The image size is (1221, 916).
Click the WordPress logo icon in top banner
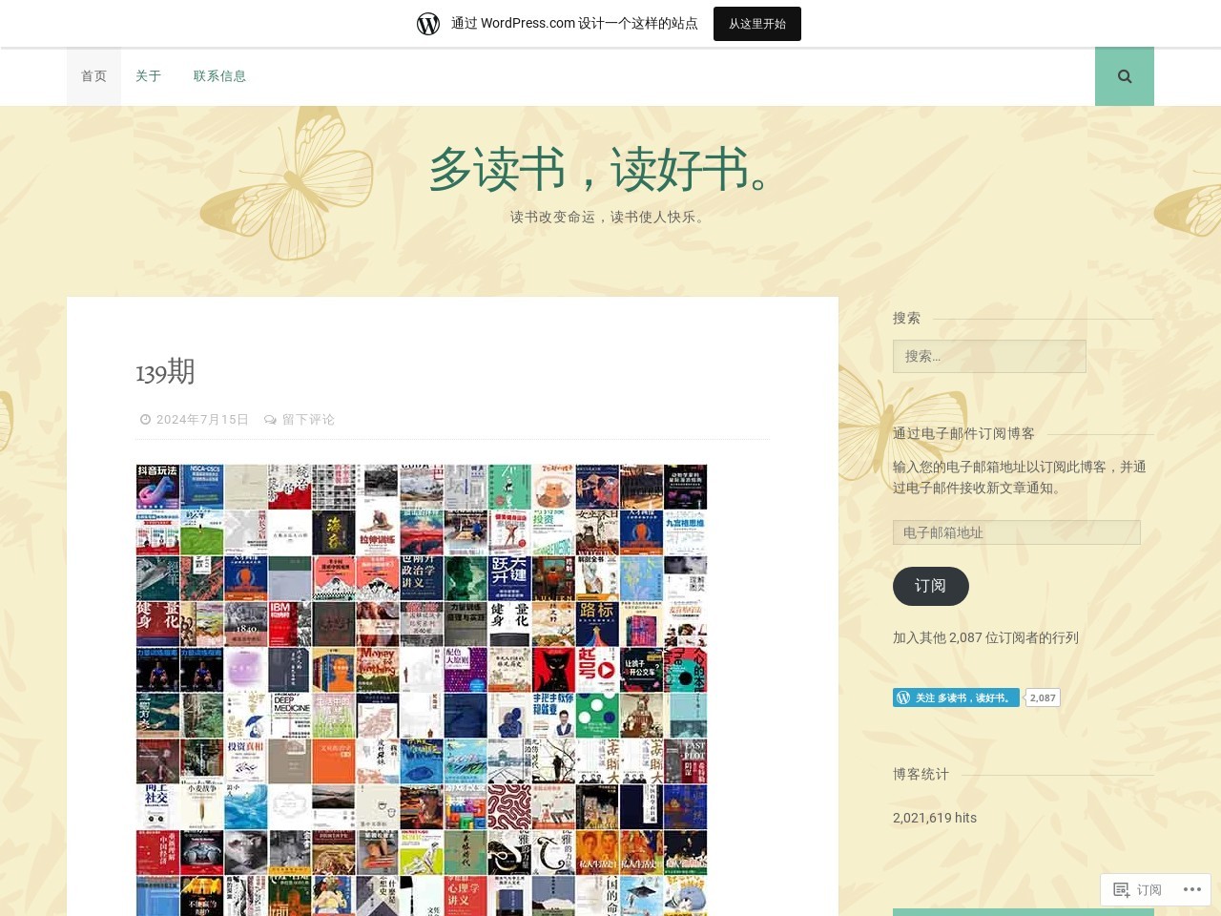[428, 24]
